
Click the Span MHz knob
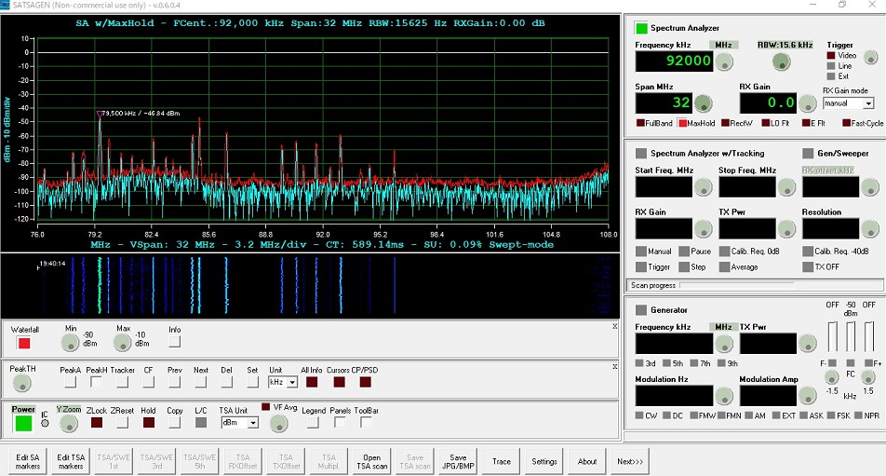coord(703,103)
